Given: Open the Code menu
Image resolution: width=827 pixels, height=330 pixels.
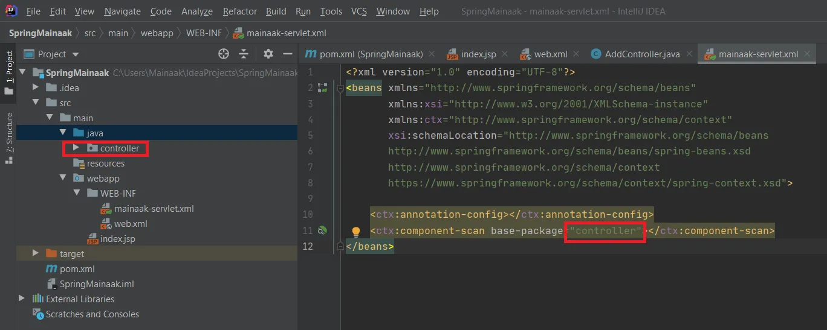Looking at the screenshot, I should [x=161, y=11].
